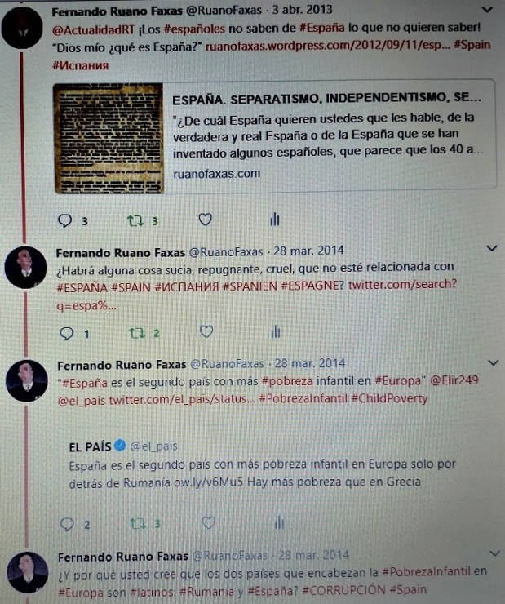
Task: Expand the menu of the '¿Habrá alguna cosa sucia' tweet
Action: click(492, 248)
